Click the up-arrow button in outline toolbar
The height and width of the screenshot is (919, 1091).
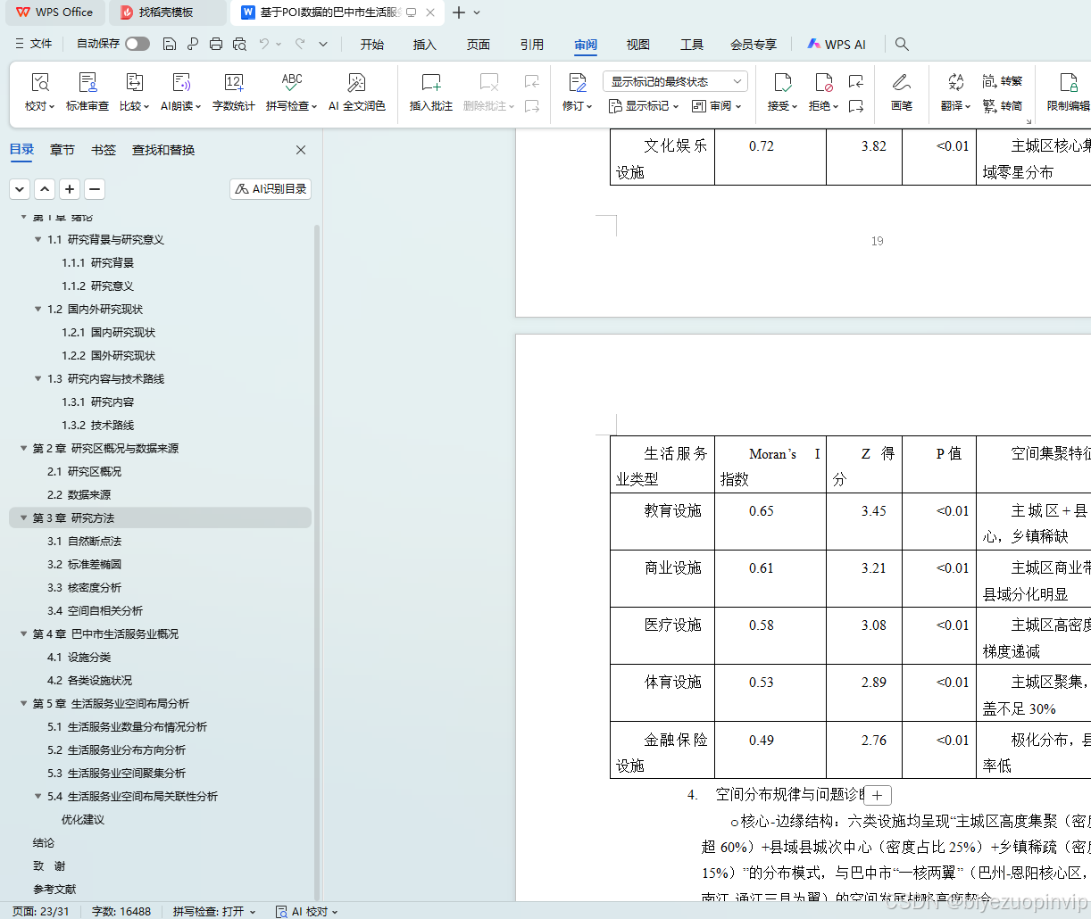[45, 189]
